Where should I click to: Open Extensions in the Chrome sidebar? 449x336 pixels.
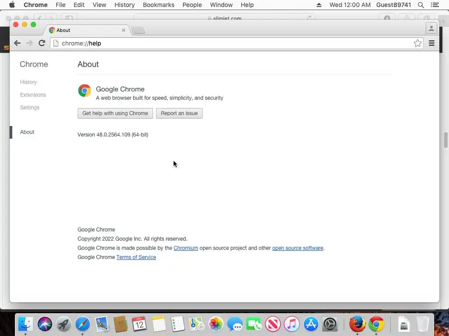point(33,95)
